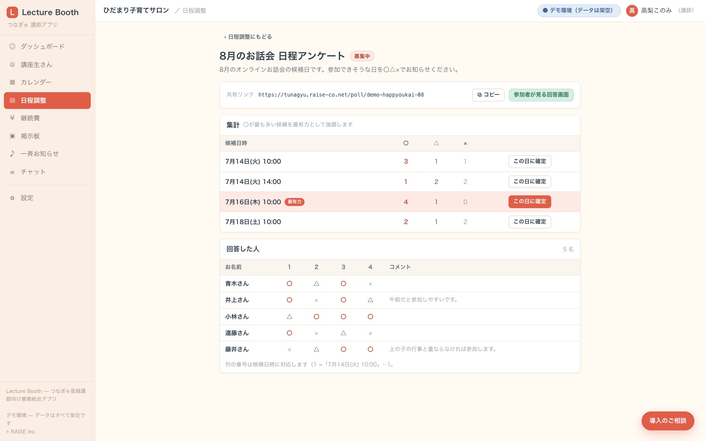
Task: Go back via 日程調整にもどる link
Action: coord(248,37)
